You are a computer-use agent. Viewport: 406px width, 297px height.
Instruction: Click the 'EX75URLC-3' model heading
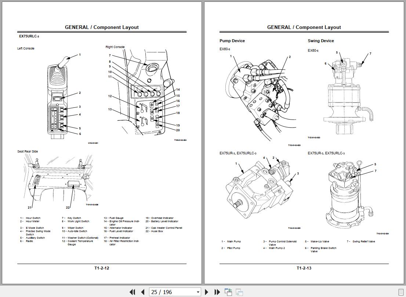(29, 36)
